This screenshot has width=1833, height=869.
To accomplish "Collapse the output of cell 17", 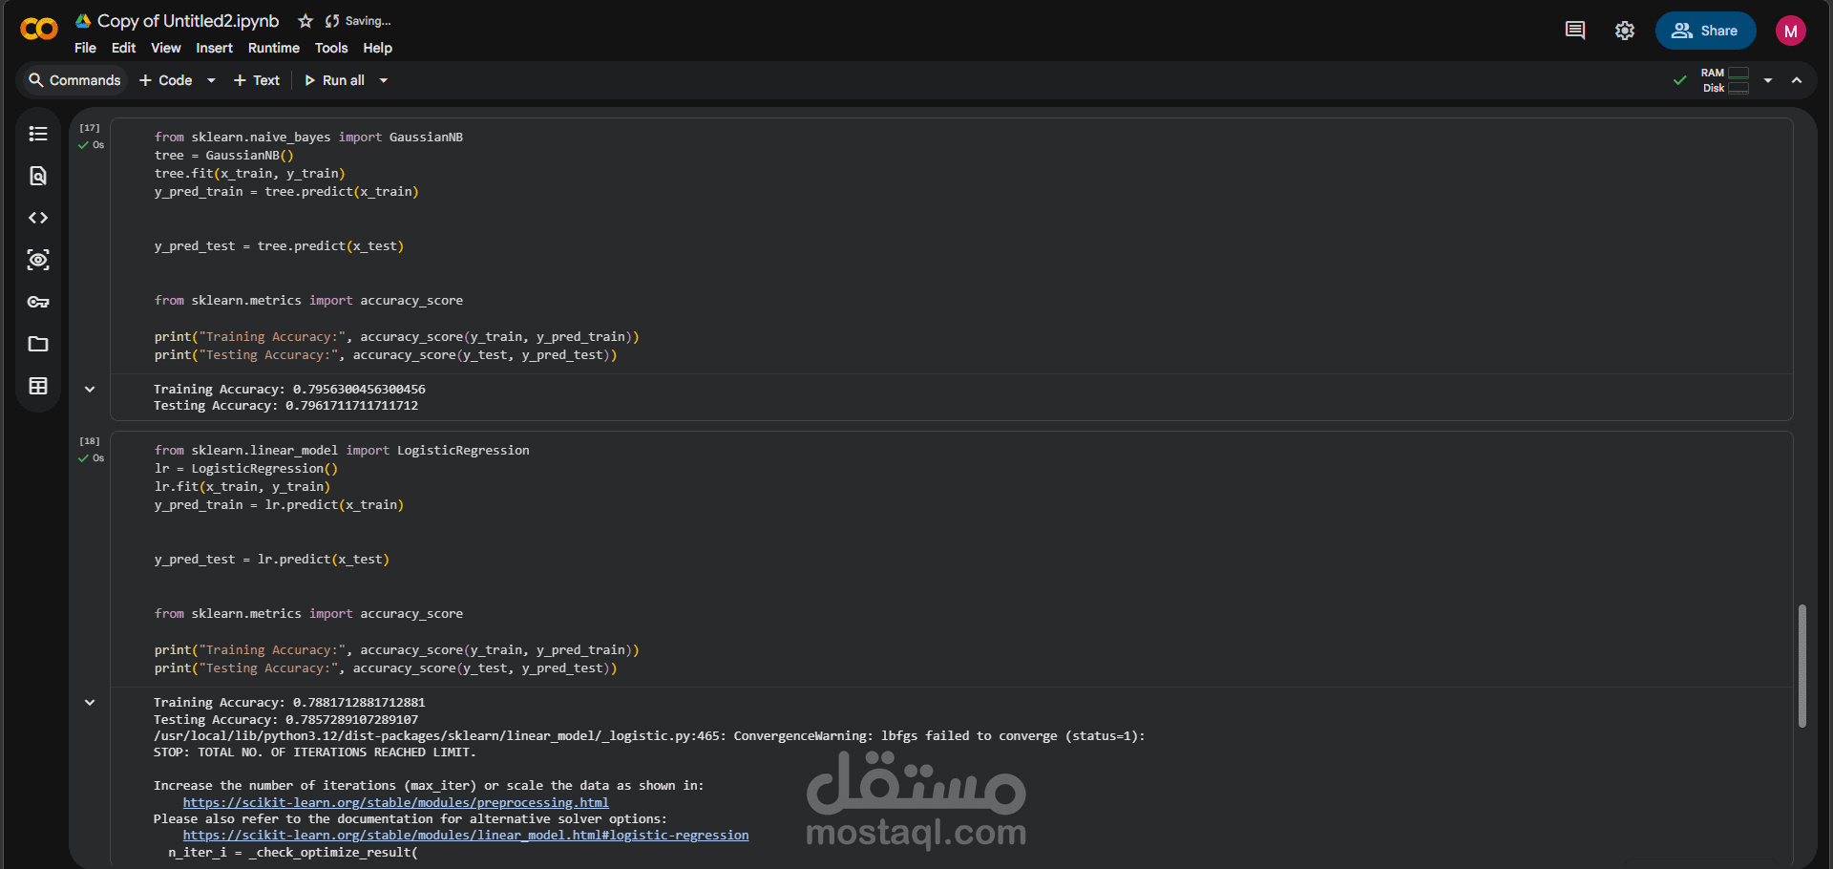I will (x=90, y=389).
